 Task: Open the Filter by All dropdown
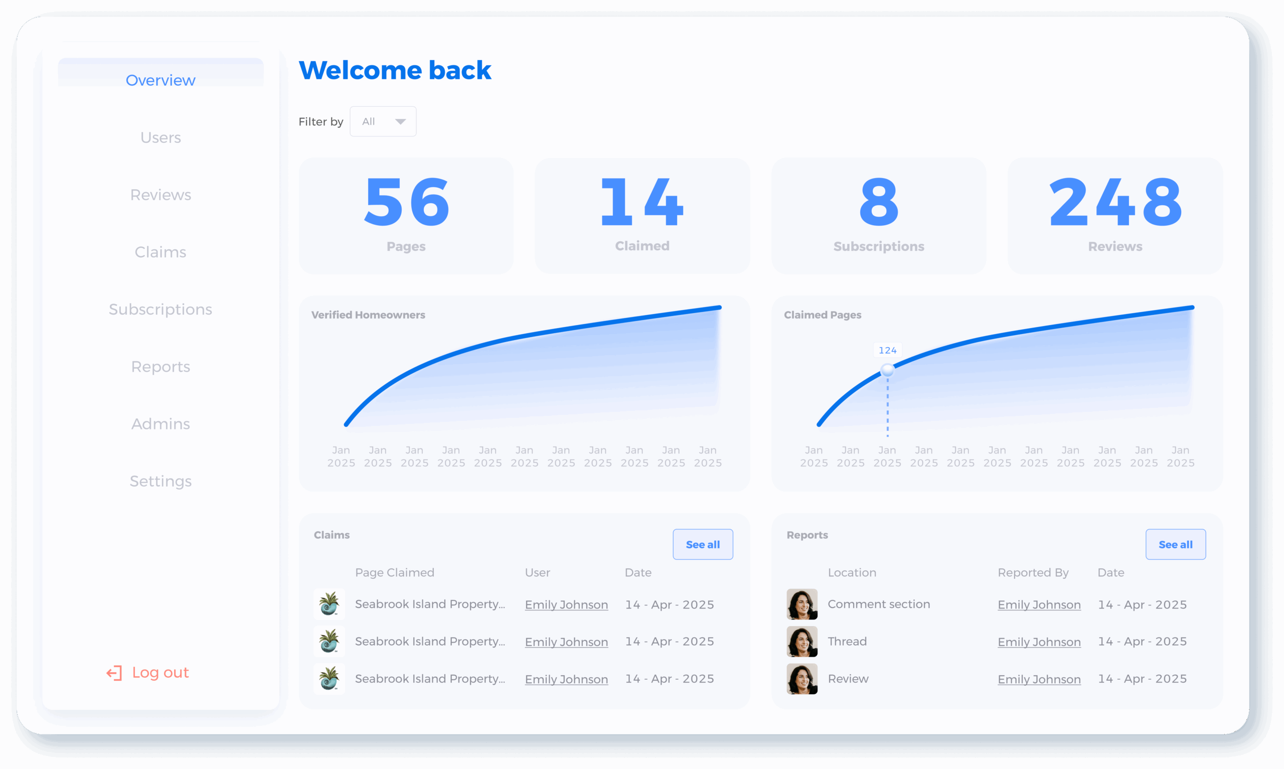click(x=383, y=121)
